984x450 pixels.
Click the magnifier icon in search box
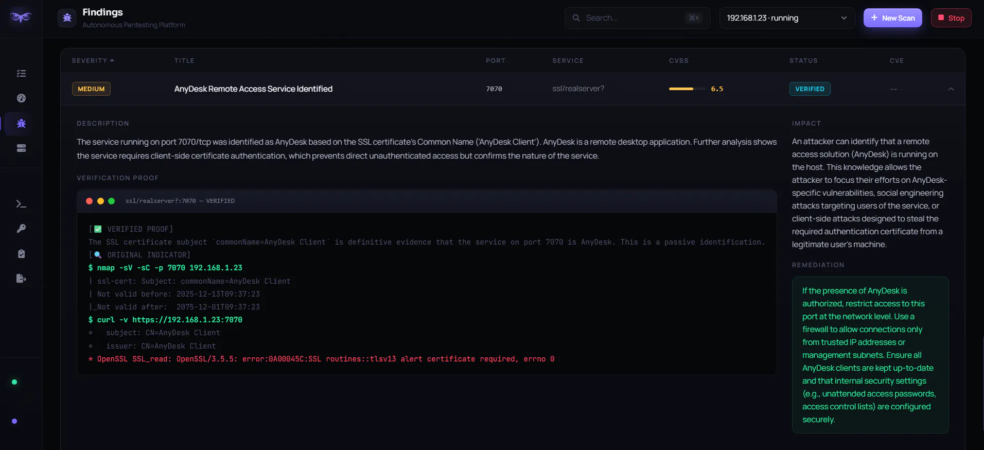point(576,18)
